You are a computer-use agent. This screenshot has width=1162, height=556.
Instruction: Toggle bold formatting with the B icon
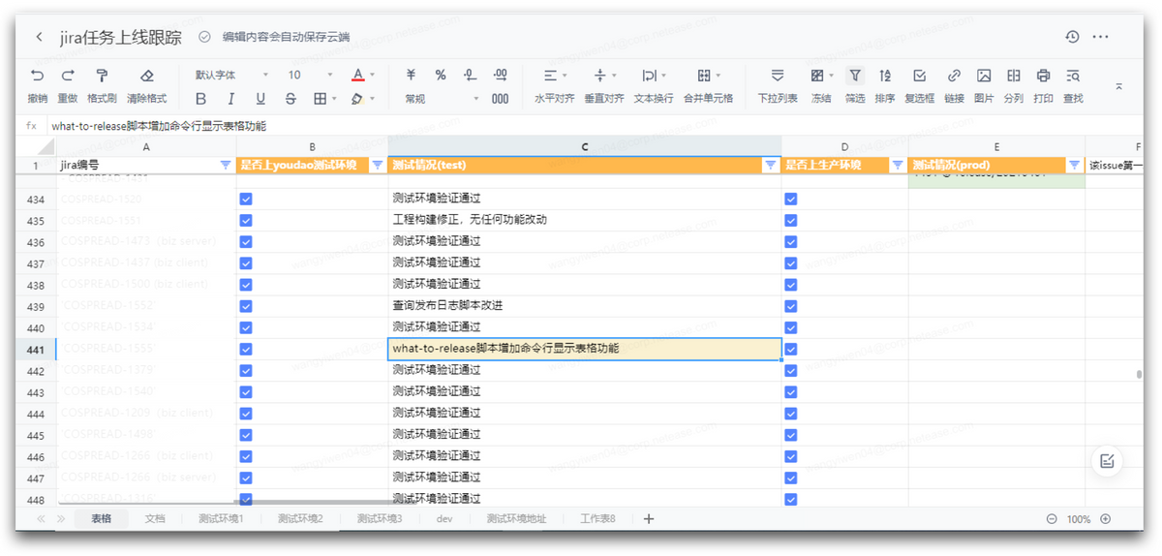tap(200, 99)
